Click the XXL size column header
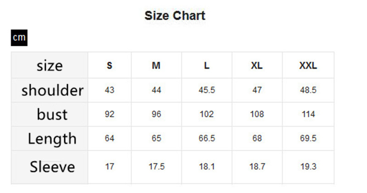367x193 pixels. (x=308, y=66)
